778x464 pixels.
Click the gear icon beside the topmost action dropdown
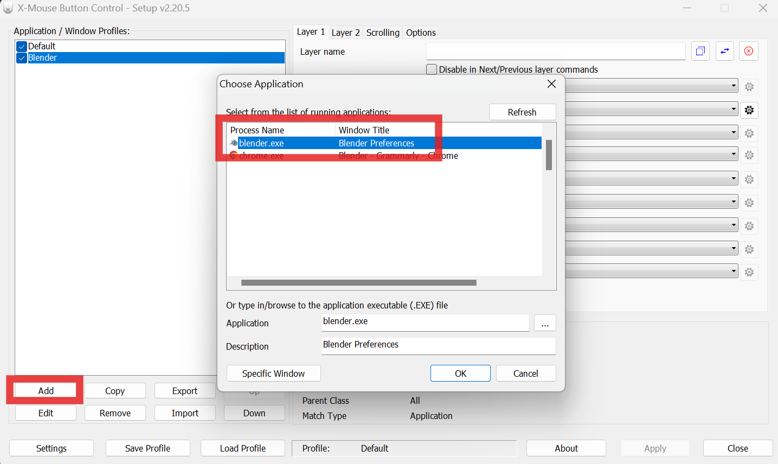click(x=749, y=86)
